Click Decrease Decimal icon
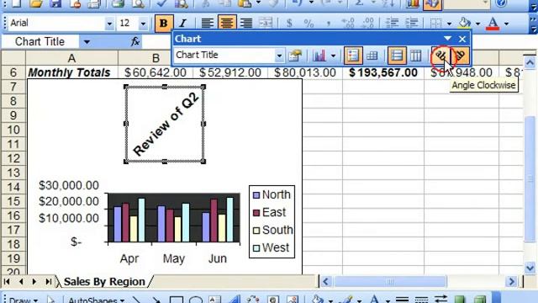538x303 pixels. [x=368, y=23]
